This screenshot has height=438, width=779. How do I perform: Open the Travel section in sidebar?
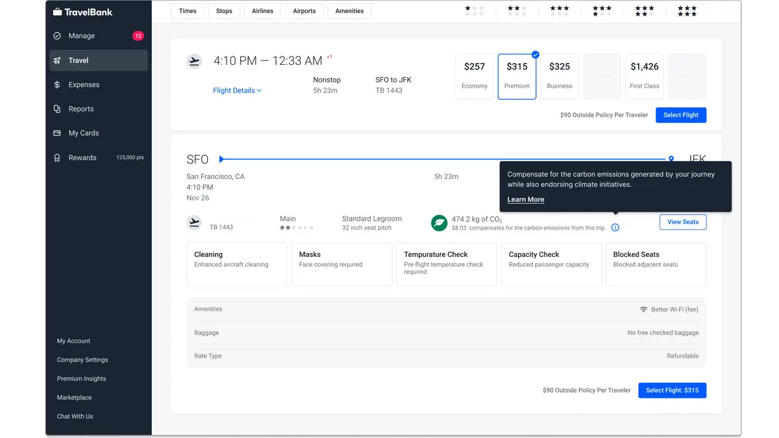[x=99, y=60]
